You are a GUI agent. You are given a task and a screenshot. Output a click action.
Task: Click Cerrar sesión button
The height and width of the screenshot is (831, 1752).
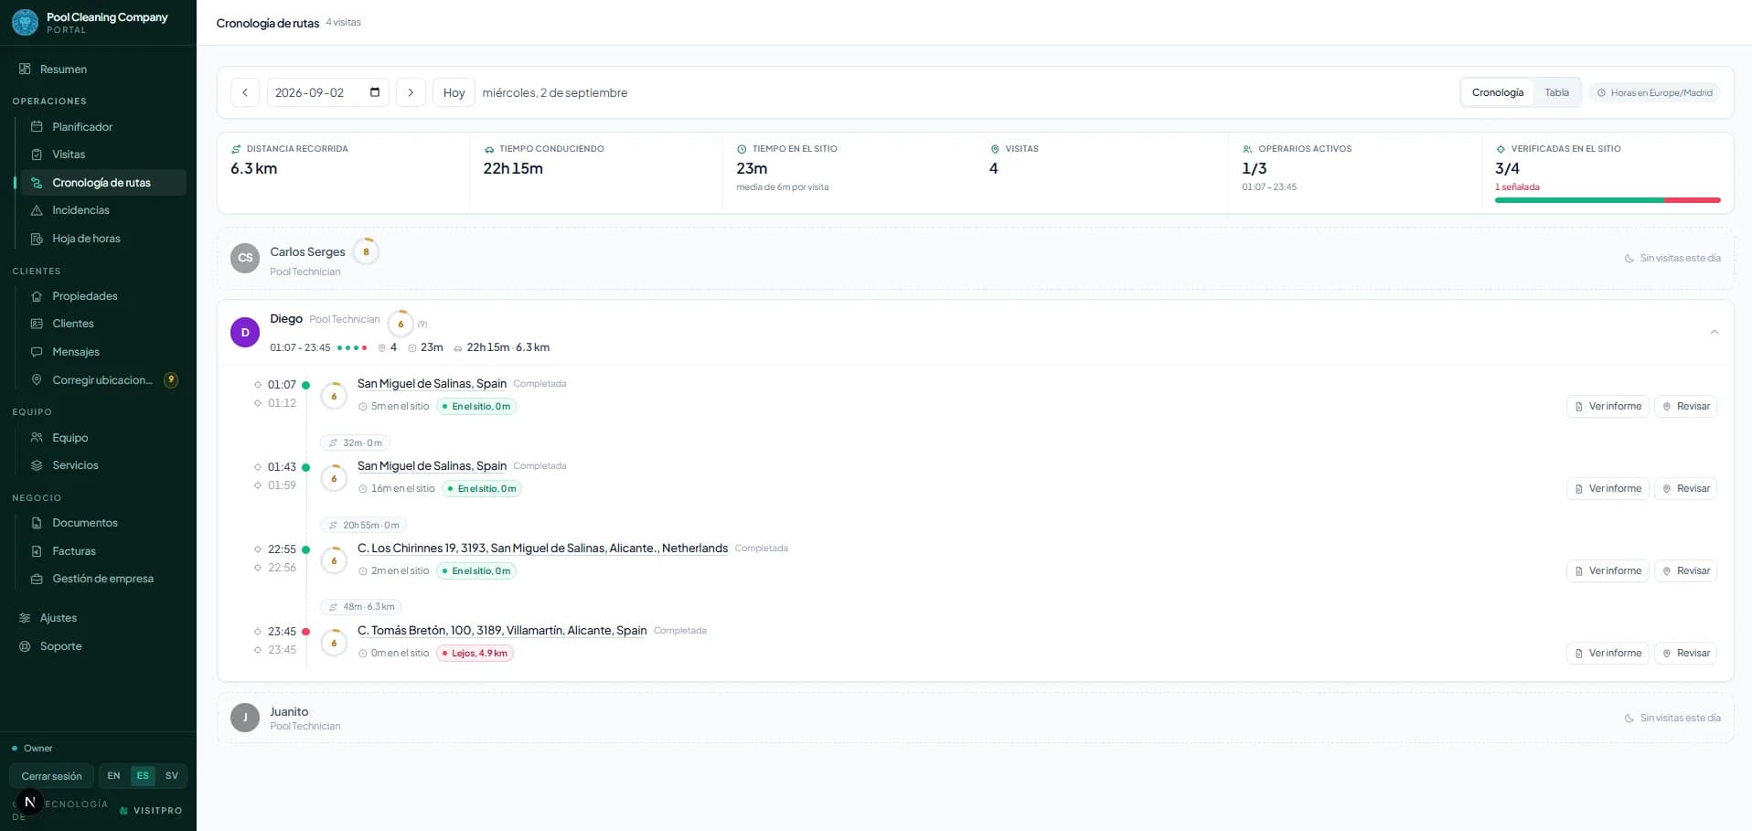point(51,776)
